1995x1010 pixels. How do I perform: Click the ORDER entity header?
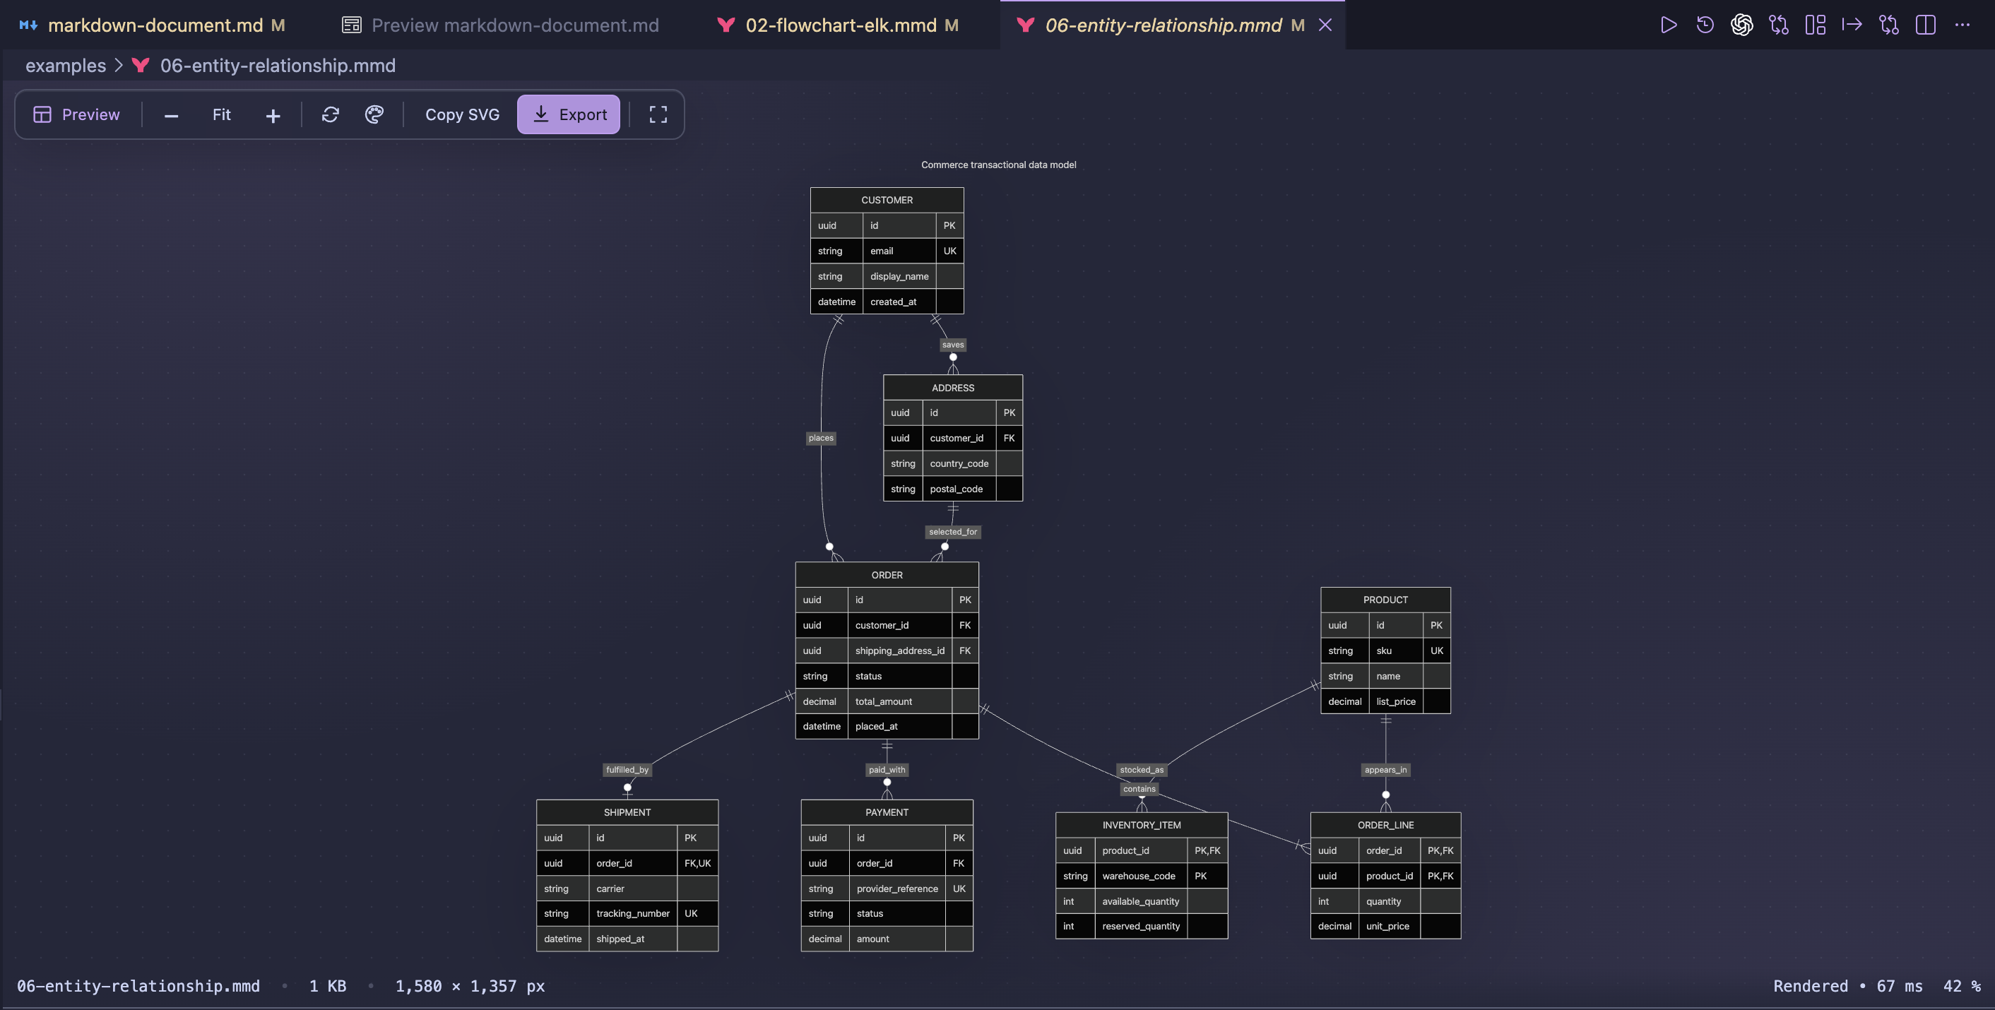(887, 575)
